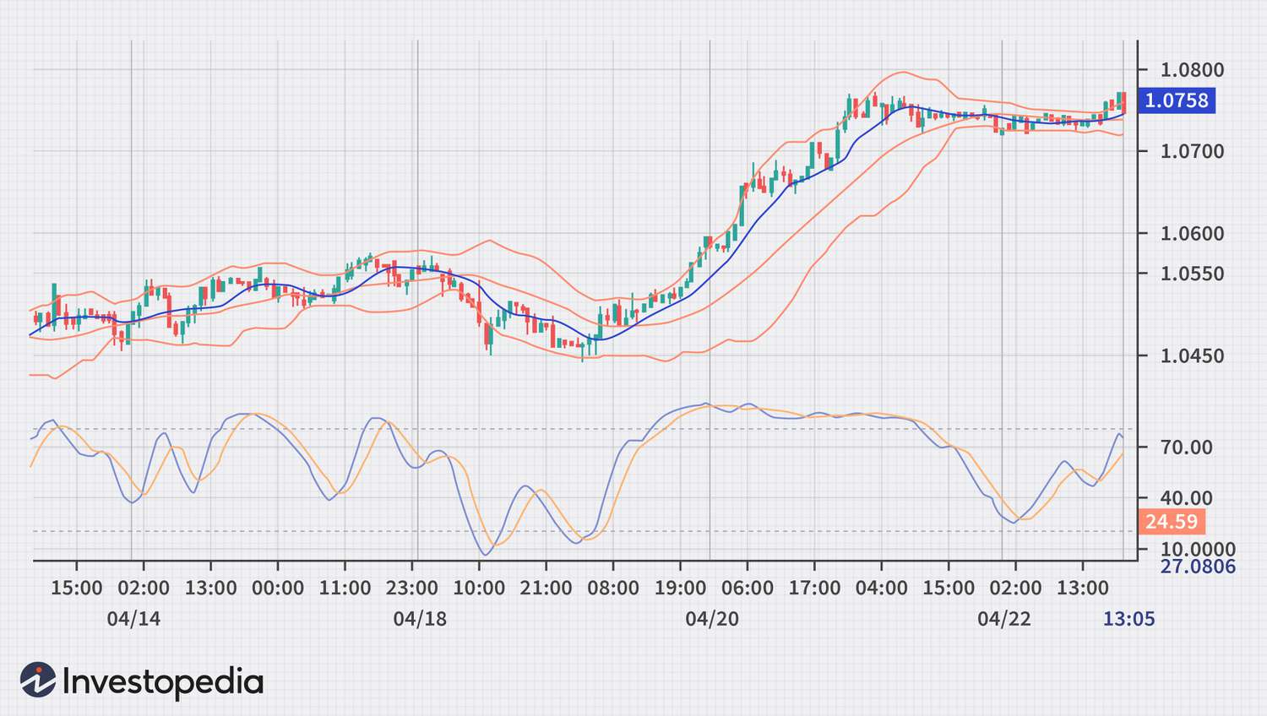
Task: Select the 06:00 time axis label
Action: [748, 588]
